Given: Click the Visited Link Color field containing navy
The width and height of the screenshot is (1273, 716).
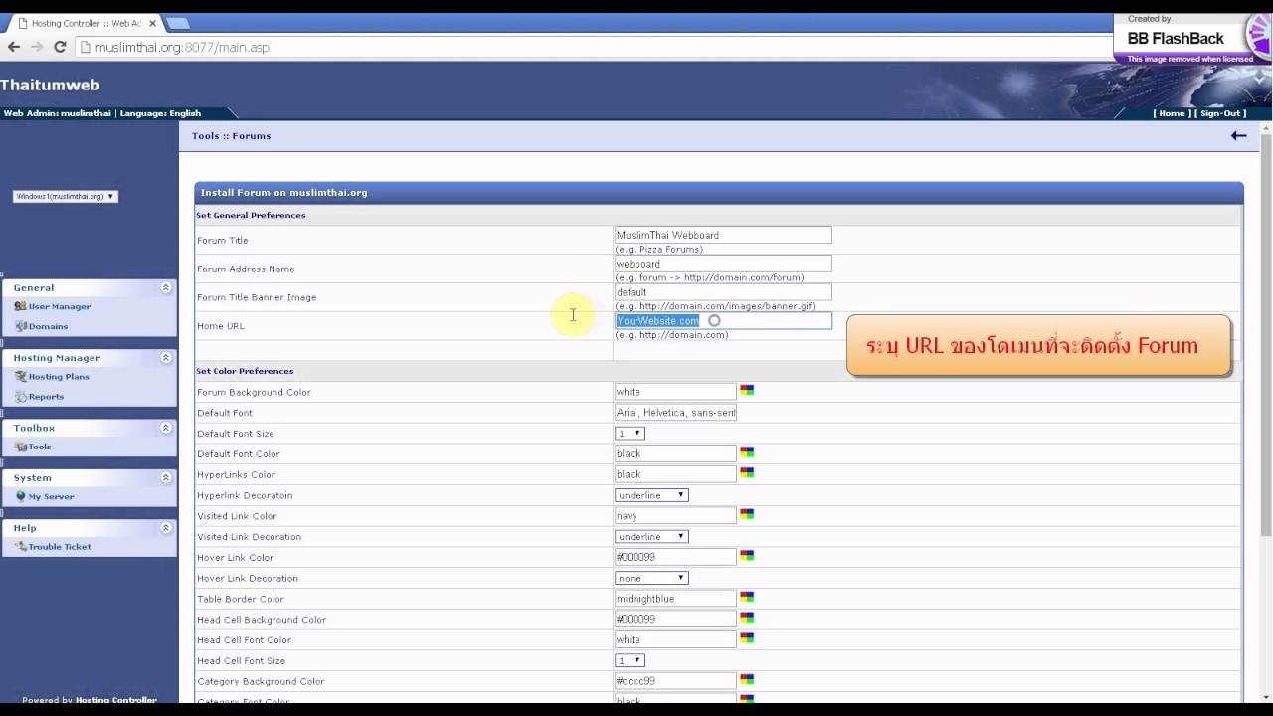Looking at the screenshot, I should (675, 515).
